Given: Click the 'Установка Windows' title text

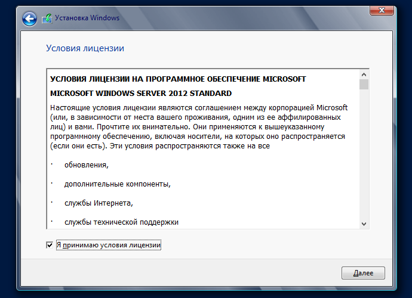Looking at the screenshot, I should (x=87, y=18).
